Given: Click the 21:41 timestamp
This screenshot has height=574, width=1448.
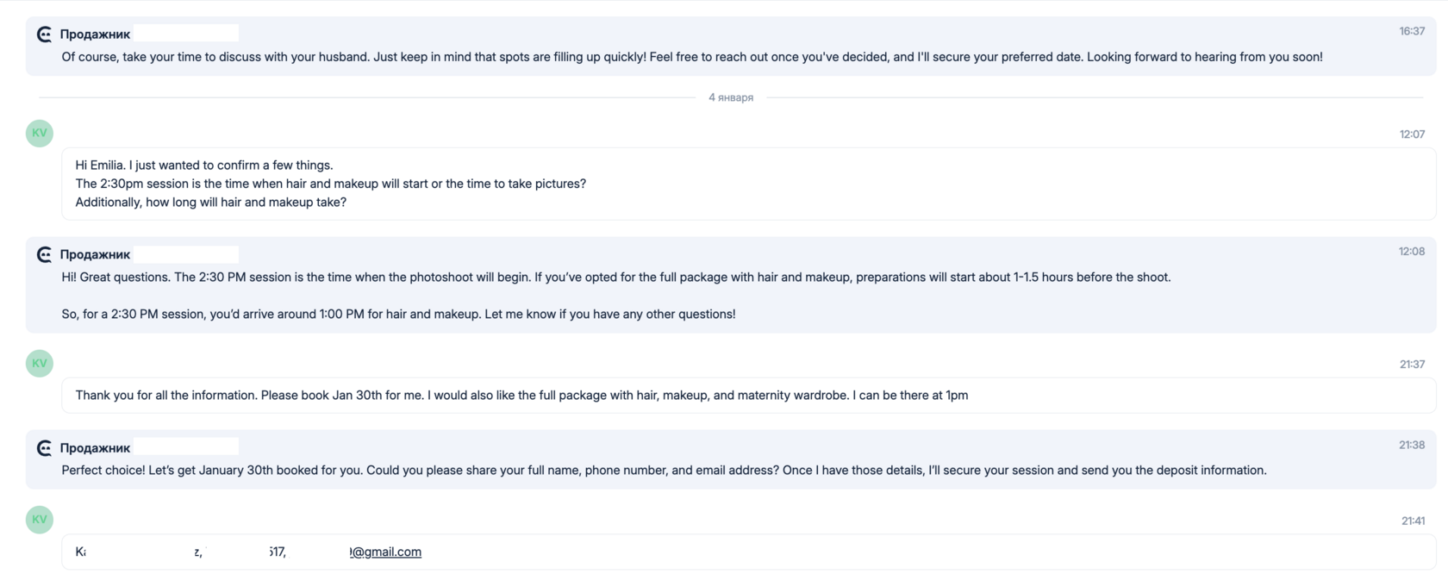Looking at the screenshot, I should coord(1413,521).
